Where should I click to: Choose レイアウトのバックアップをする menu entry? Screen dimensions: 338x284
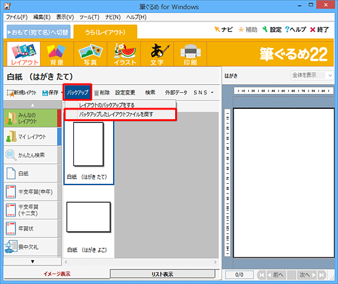click(x=120, y=105)
